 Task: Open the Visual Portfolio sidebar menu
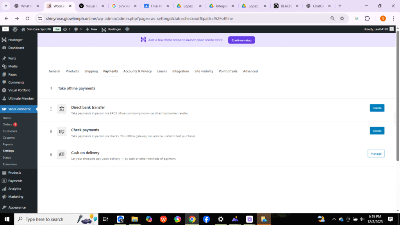19,90
